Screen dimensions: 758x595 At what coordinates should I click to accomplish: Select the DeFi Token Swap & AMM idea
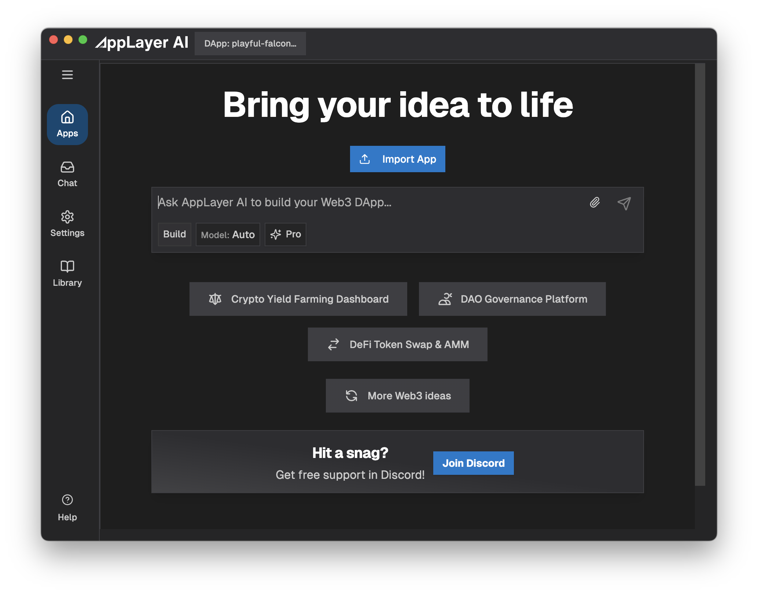[x=397, y=344]
